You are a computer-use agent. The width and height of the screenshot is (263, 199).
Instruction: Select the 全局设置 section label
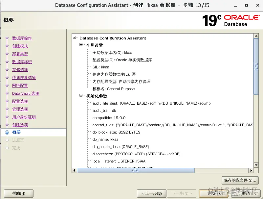tap(95, 45)
